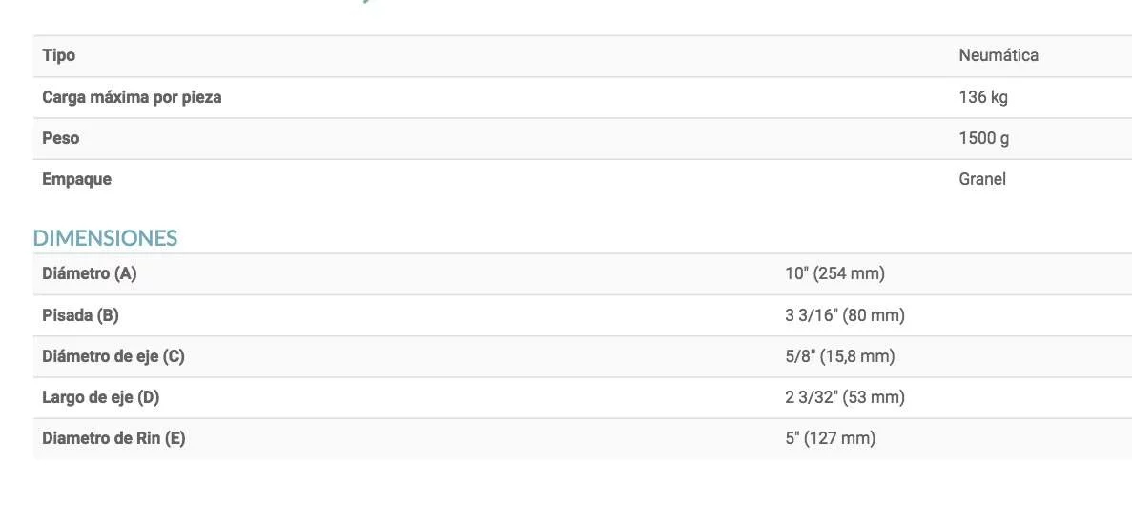Select the Neumática value text
Screen dimensions: 1132x523
pyautogui.click(x=998, y=55)
